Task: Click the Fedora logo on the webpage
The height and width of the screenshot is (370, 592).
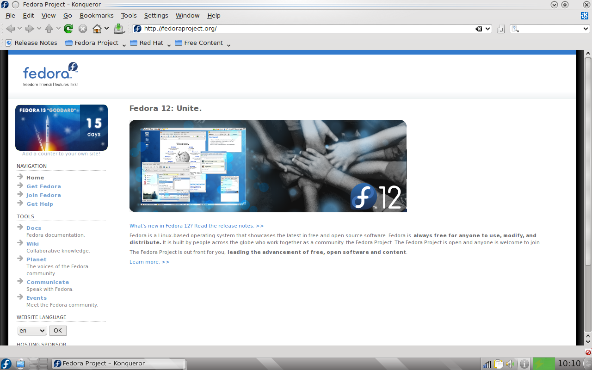Action: (x=50, y=74)
